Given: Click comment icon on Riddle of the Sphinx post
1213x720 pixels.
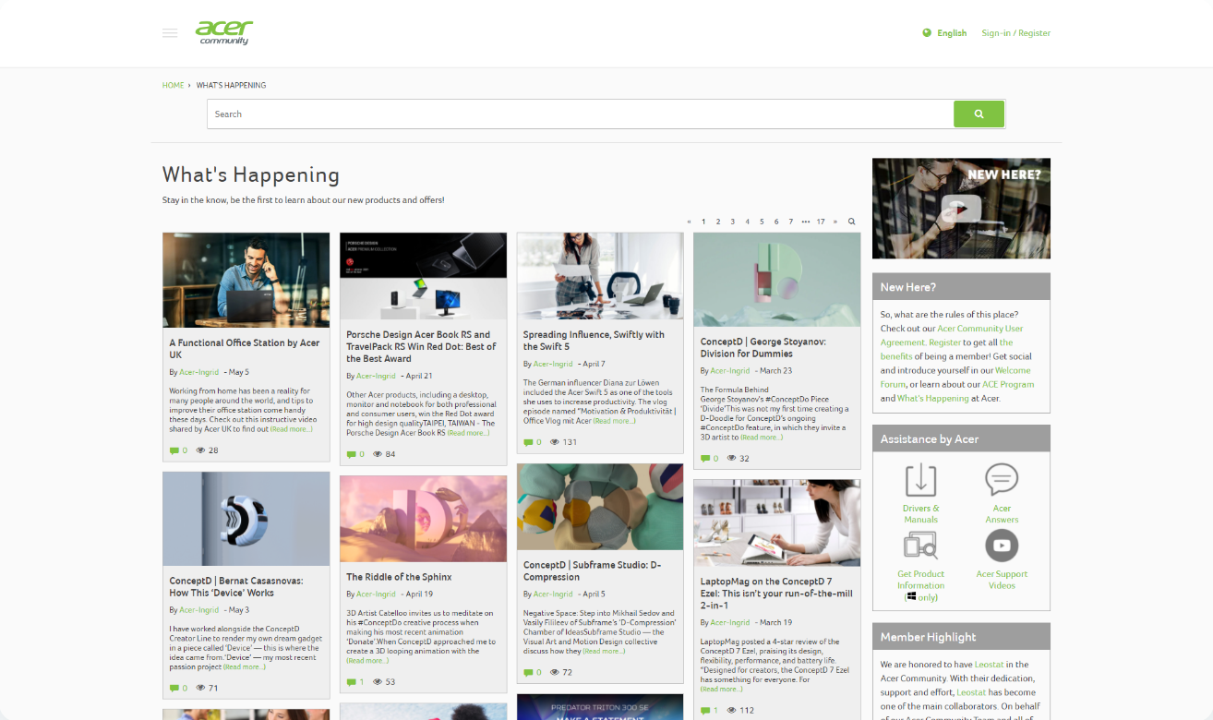Looking at the screenshot, I should click(350, 682).
